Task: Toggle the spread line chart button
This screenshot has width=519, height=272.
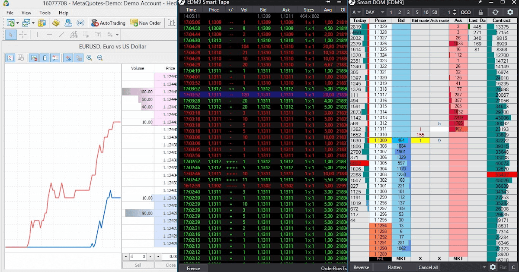Action: 68,57
